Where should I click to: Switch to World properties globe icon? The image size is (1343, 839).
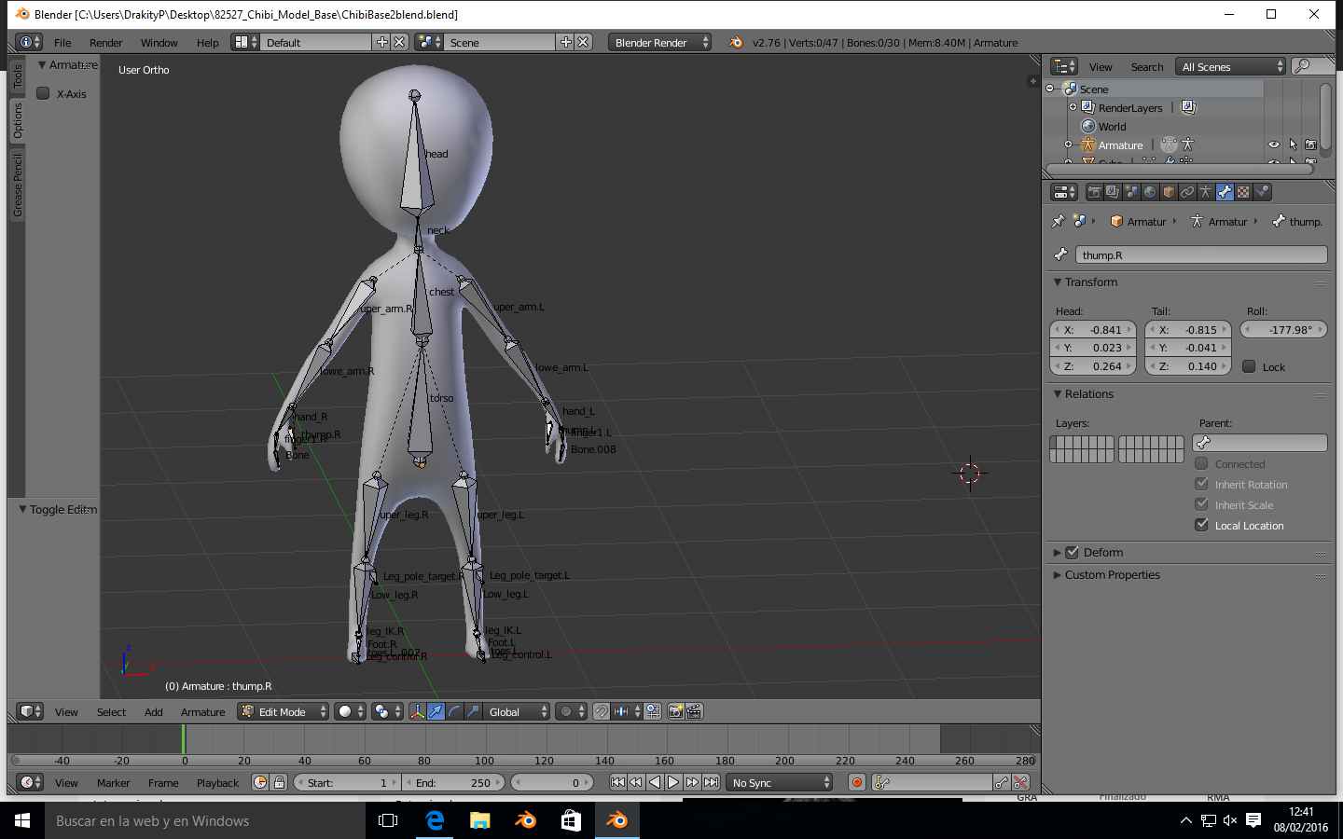1150,192
